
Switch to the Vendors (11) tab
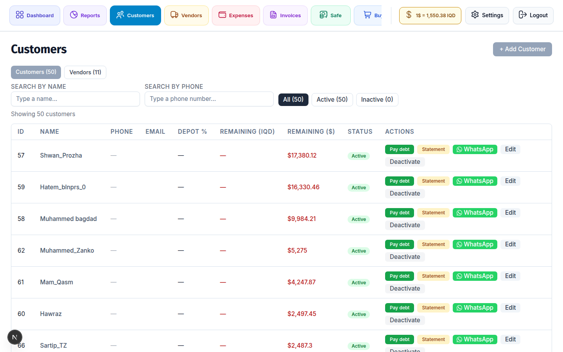[85, 72]
